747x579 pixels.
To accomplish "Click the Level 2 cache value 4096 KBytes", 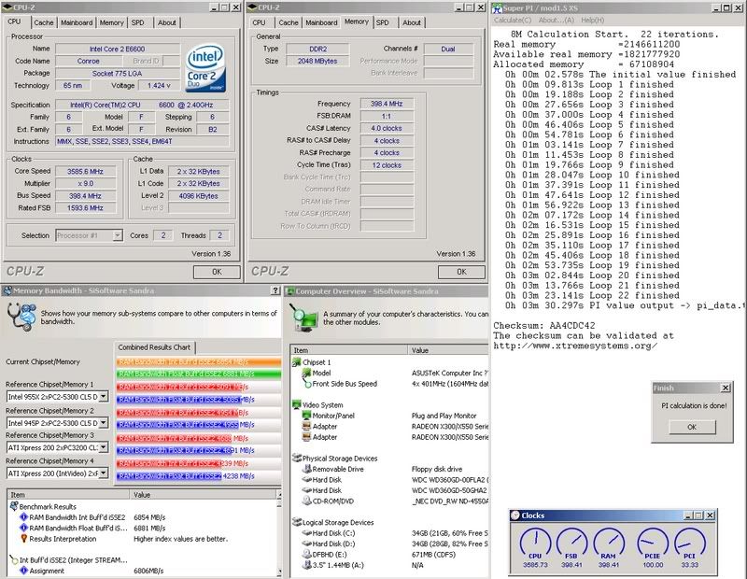I will click(198, 196).
